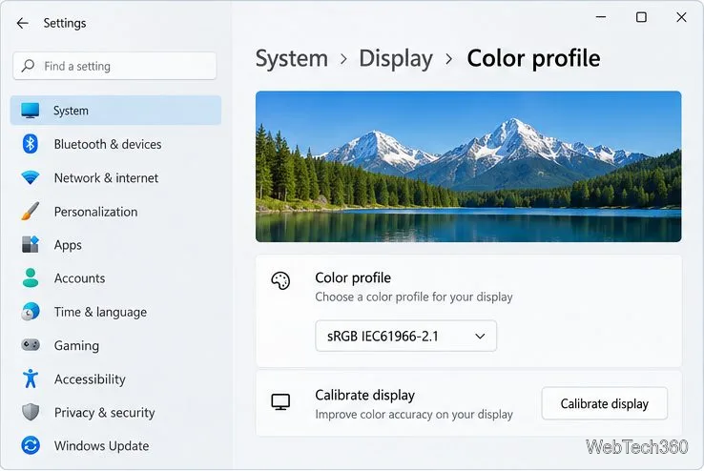Click the Calibrate display button
704x471 pixels.
pyautogui.click(x=605, y=403)
